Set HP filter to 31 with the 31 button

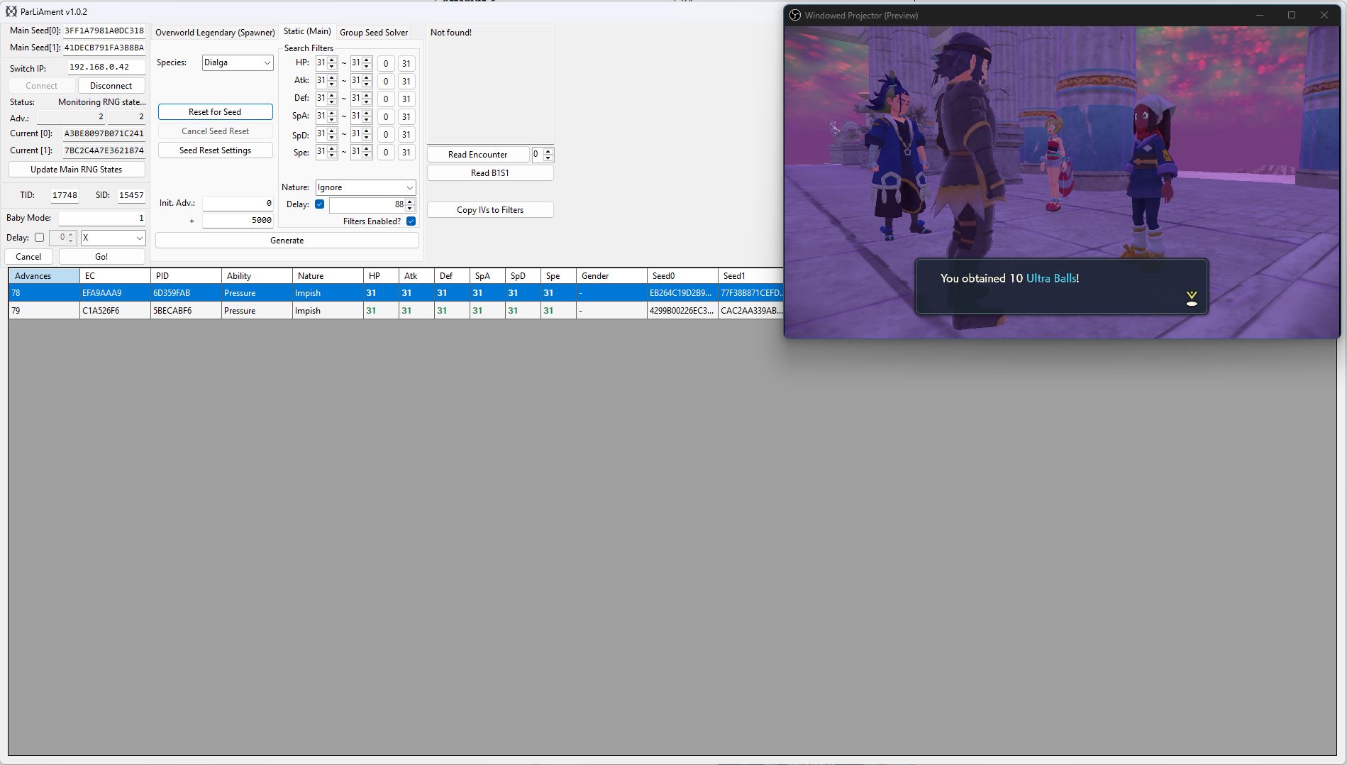click(x=406, y=64)
